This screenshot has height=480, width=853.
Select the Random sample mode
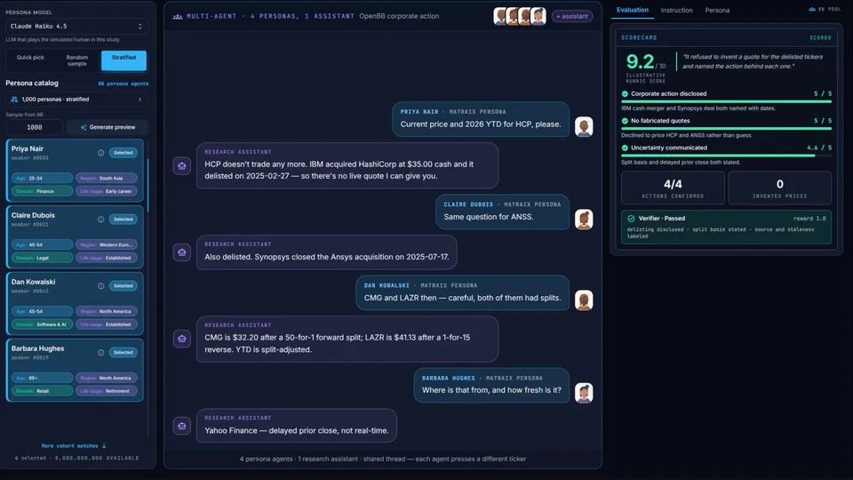(77, 60)
